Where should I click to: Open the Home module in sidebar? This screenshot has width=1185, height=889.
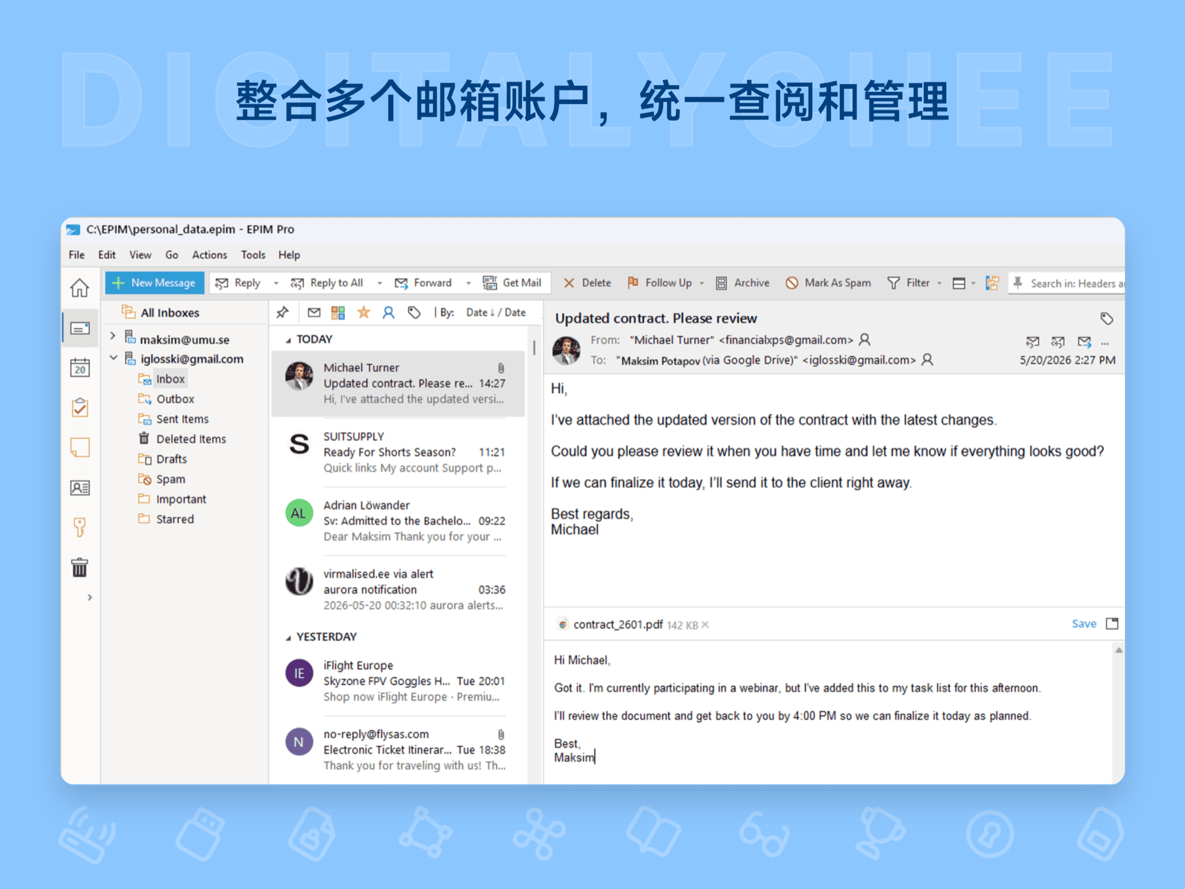click(x=79, y=288)
